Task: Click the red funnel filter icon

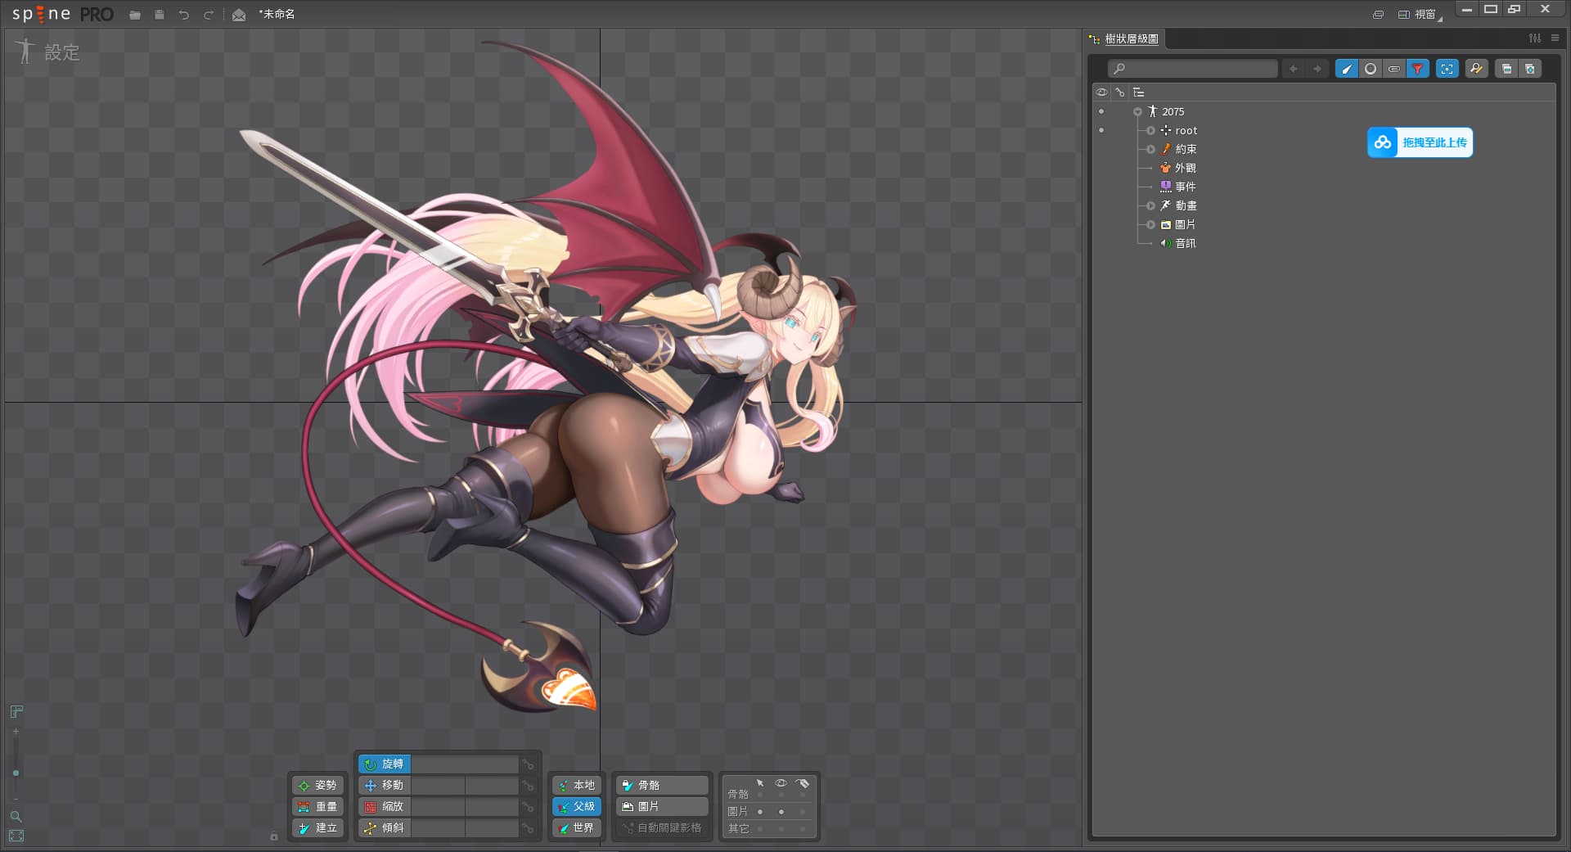Action: coord(1417,69)
